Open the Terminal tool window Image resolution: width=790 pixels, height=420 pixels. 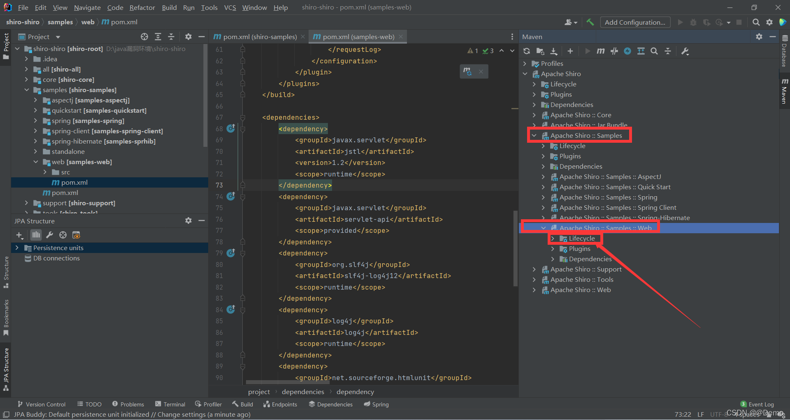[170, 404]
